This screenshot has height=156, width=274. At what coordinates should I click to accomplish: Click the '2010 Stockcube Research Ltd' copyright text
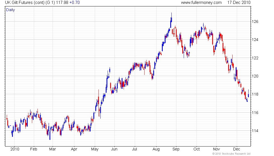(232, 153)
